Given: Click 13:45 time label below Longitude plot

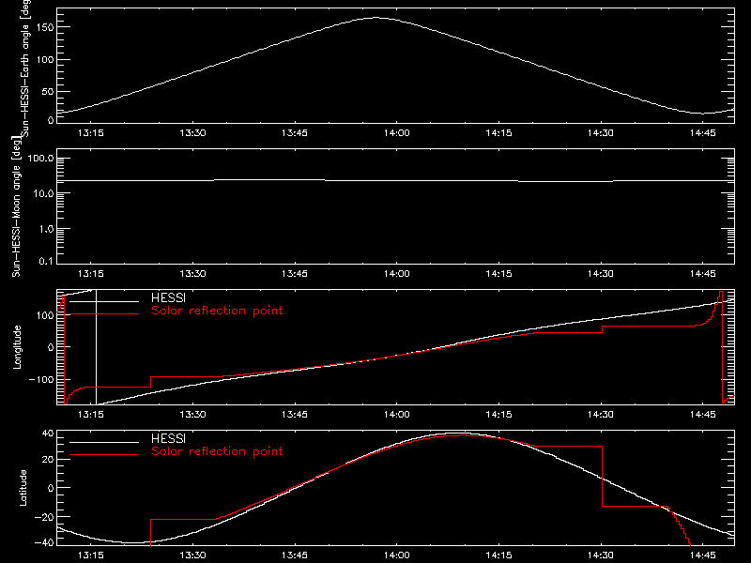Looking at the screenshot, I should (x=295, y=414).
